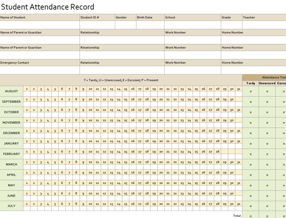This screenshot has width=286, height=218.
Task: Select the attendance cell under April 30
Action: tap(231, 177)
